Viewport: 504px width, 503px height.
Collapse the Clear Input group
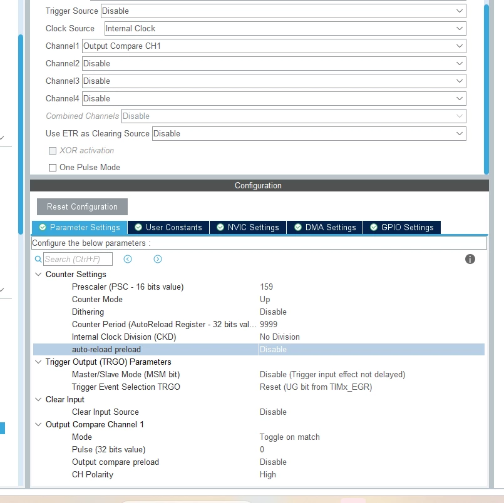[x=38, y=400]
